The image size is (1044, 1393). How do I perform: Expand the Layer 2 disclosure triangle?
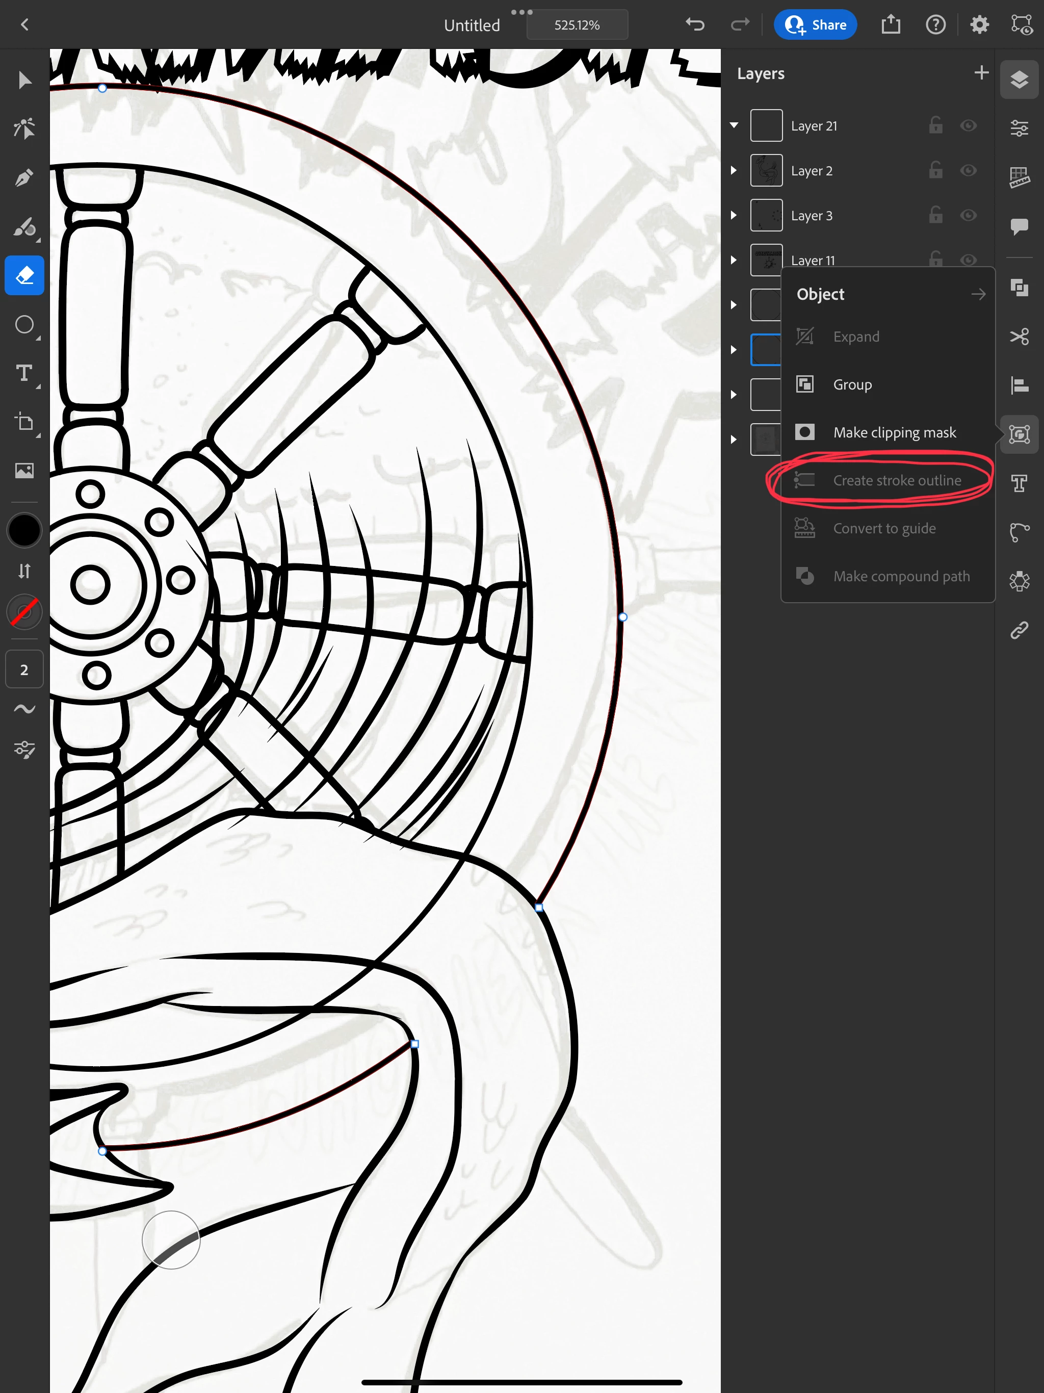pyautogui.click(x=734, y=170)
